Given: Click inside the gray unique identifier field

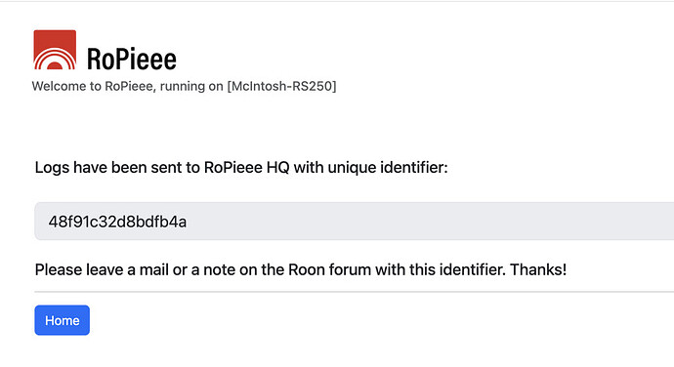Looking at the screenshot, I should [355, 221].
